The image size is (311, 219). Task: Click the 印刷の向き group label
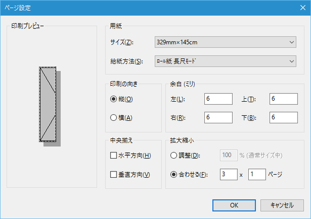tap(124, 84)
